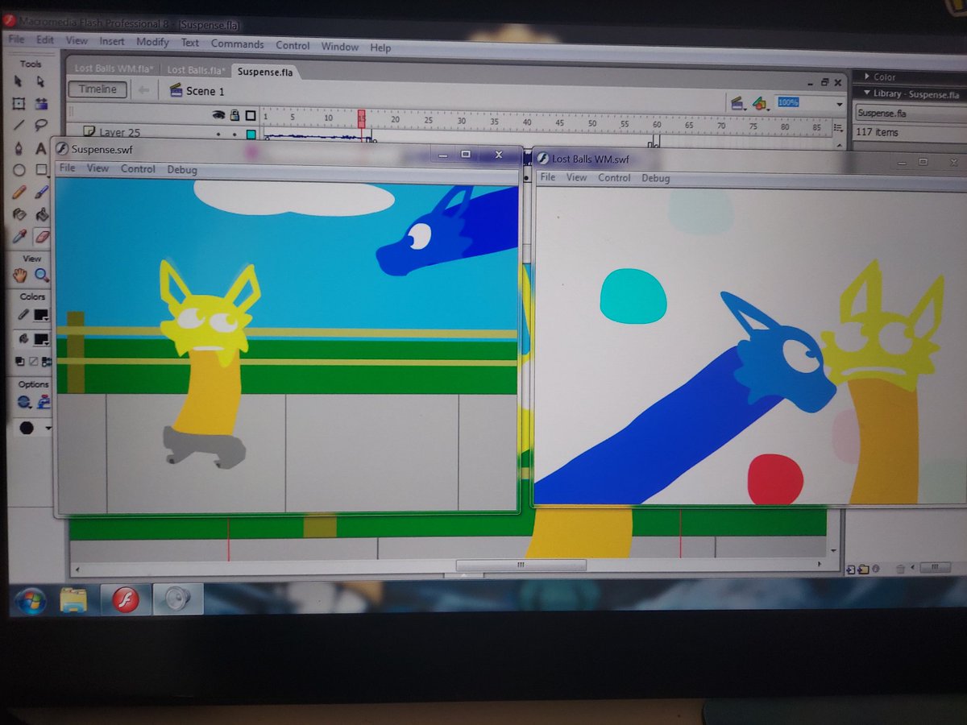This screenshot has height=725, width=967.
Task: Open the Window menu
Action: [x=340, y=47]
